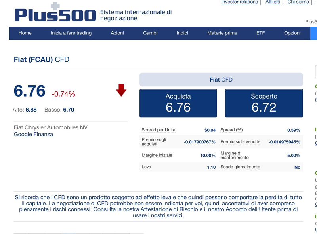Open the Chi siamo link
The image size is (317, 234).
click(298, 2)
